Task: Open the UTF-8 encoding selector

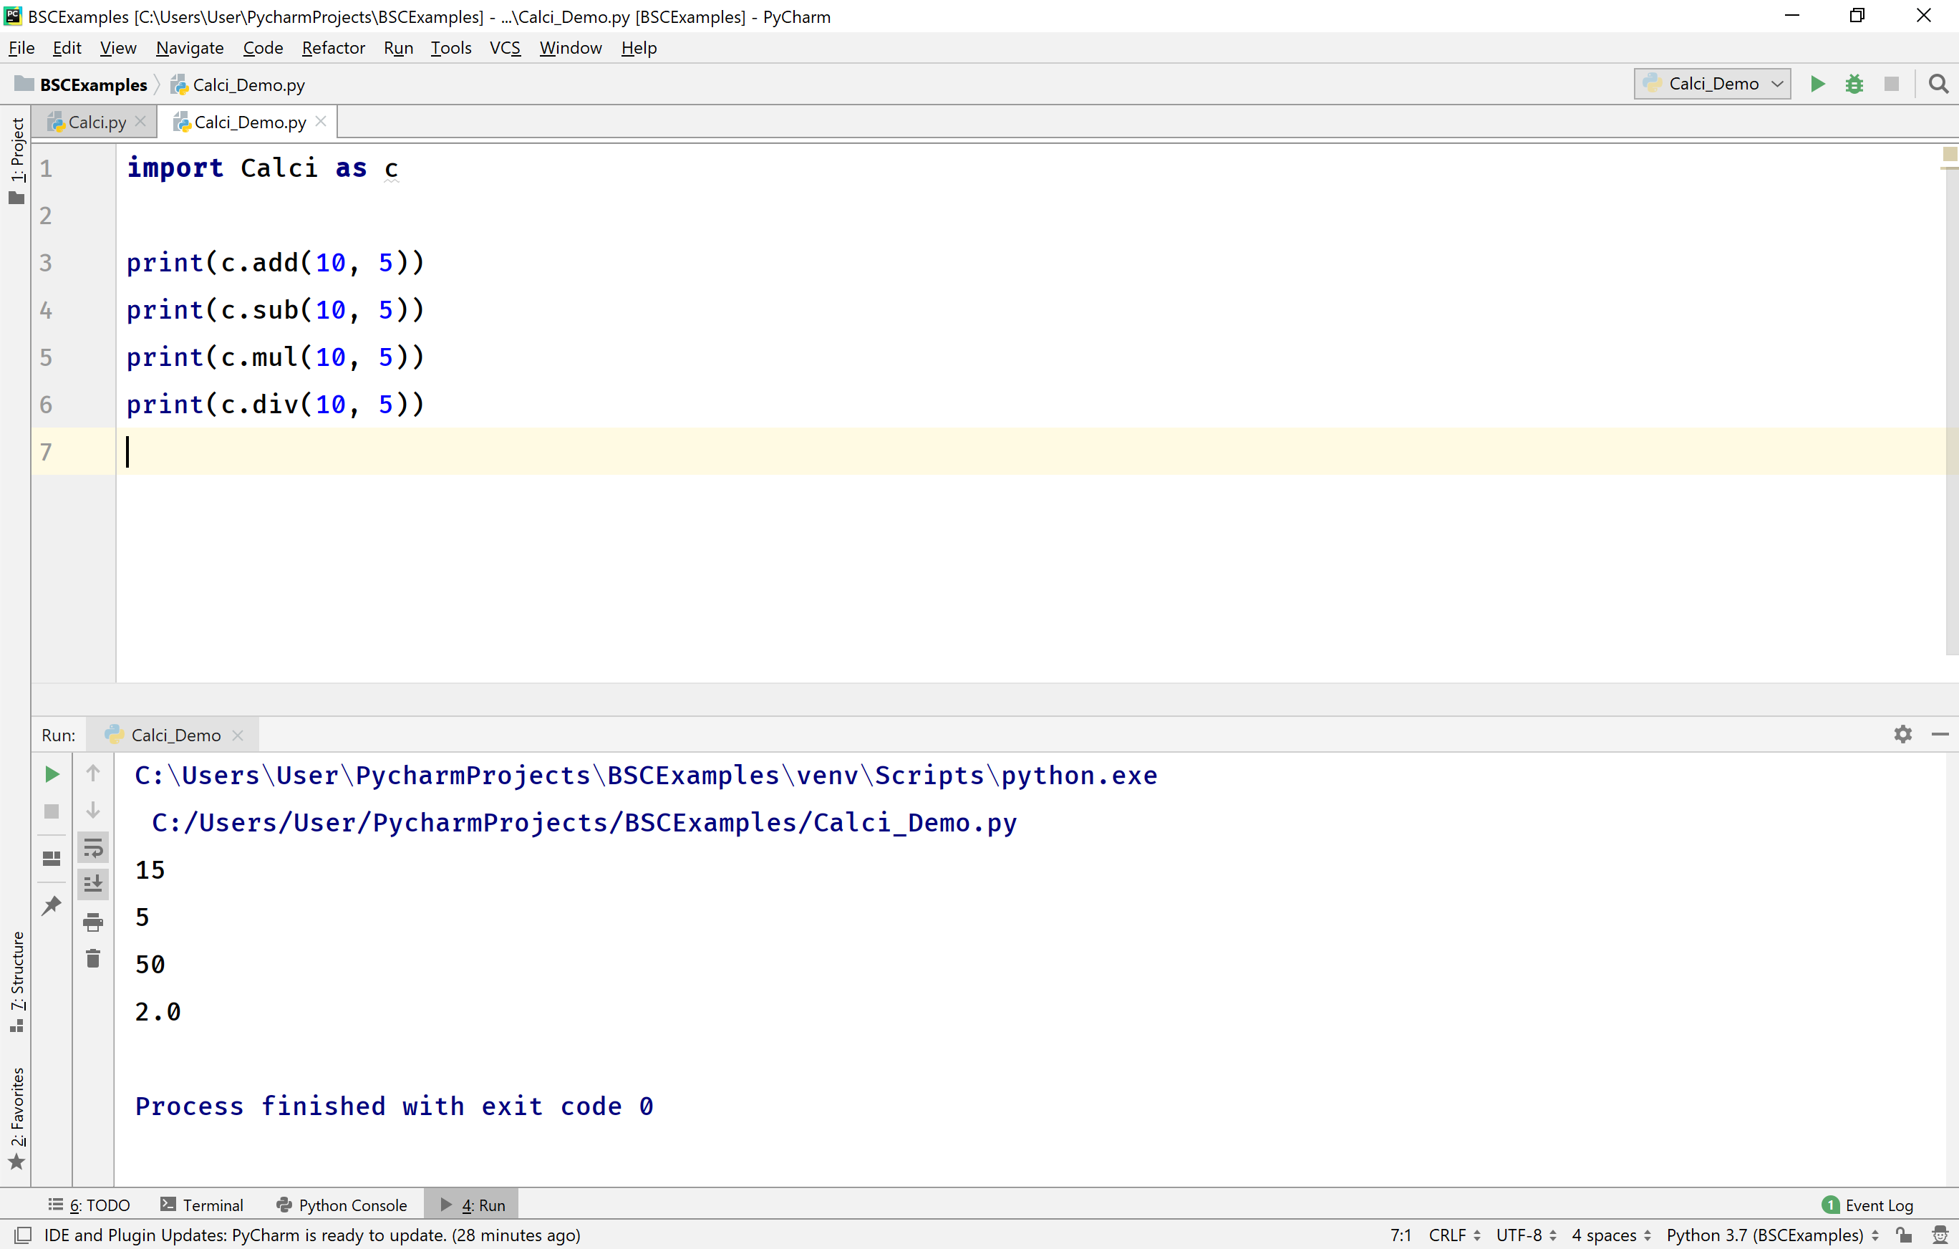Action: point(1521,1235)
